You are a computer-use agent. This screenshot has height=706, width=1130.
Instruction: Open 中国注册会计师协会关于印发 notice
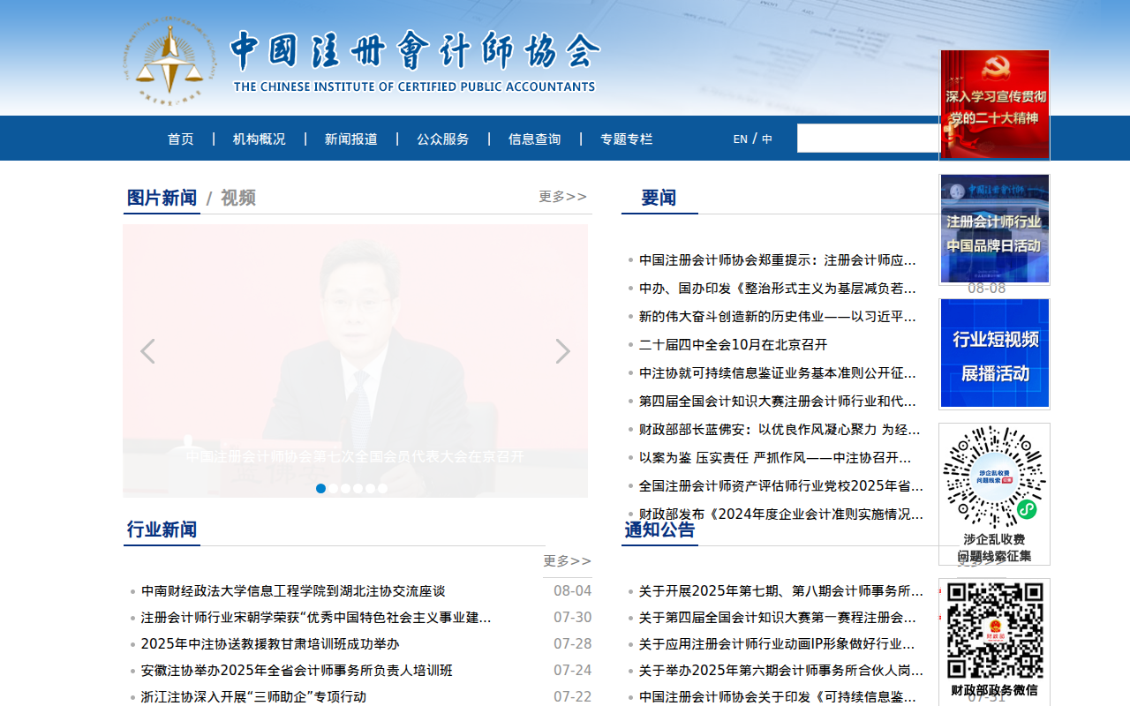tap(778, 697)
